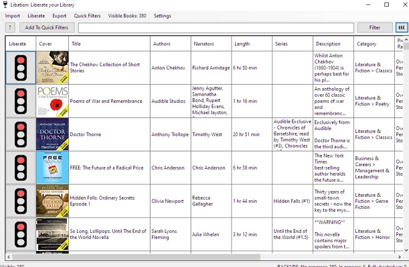Click the stoplight liberate icon for Poems of War and Remembrance

click(x=21, y=101)
